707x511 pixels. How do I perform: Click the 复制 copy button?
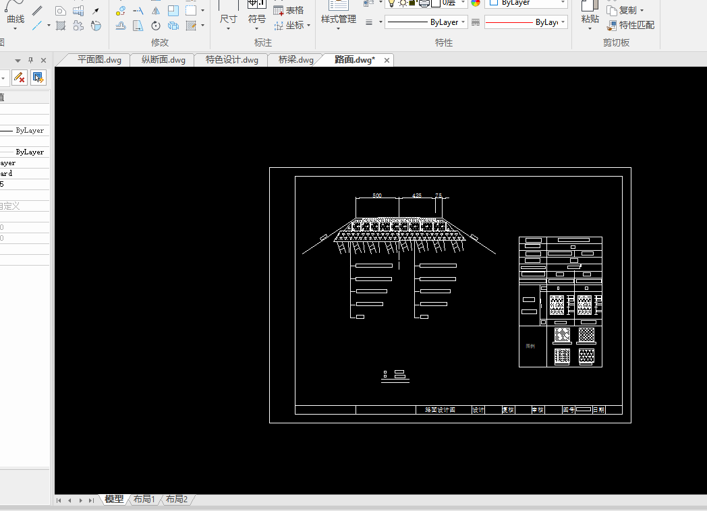coord(622,10)
